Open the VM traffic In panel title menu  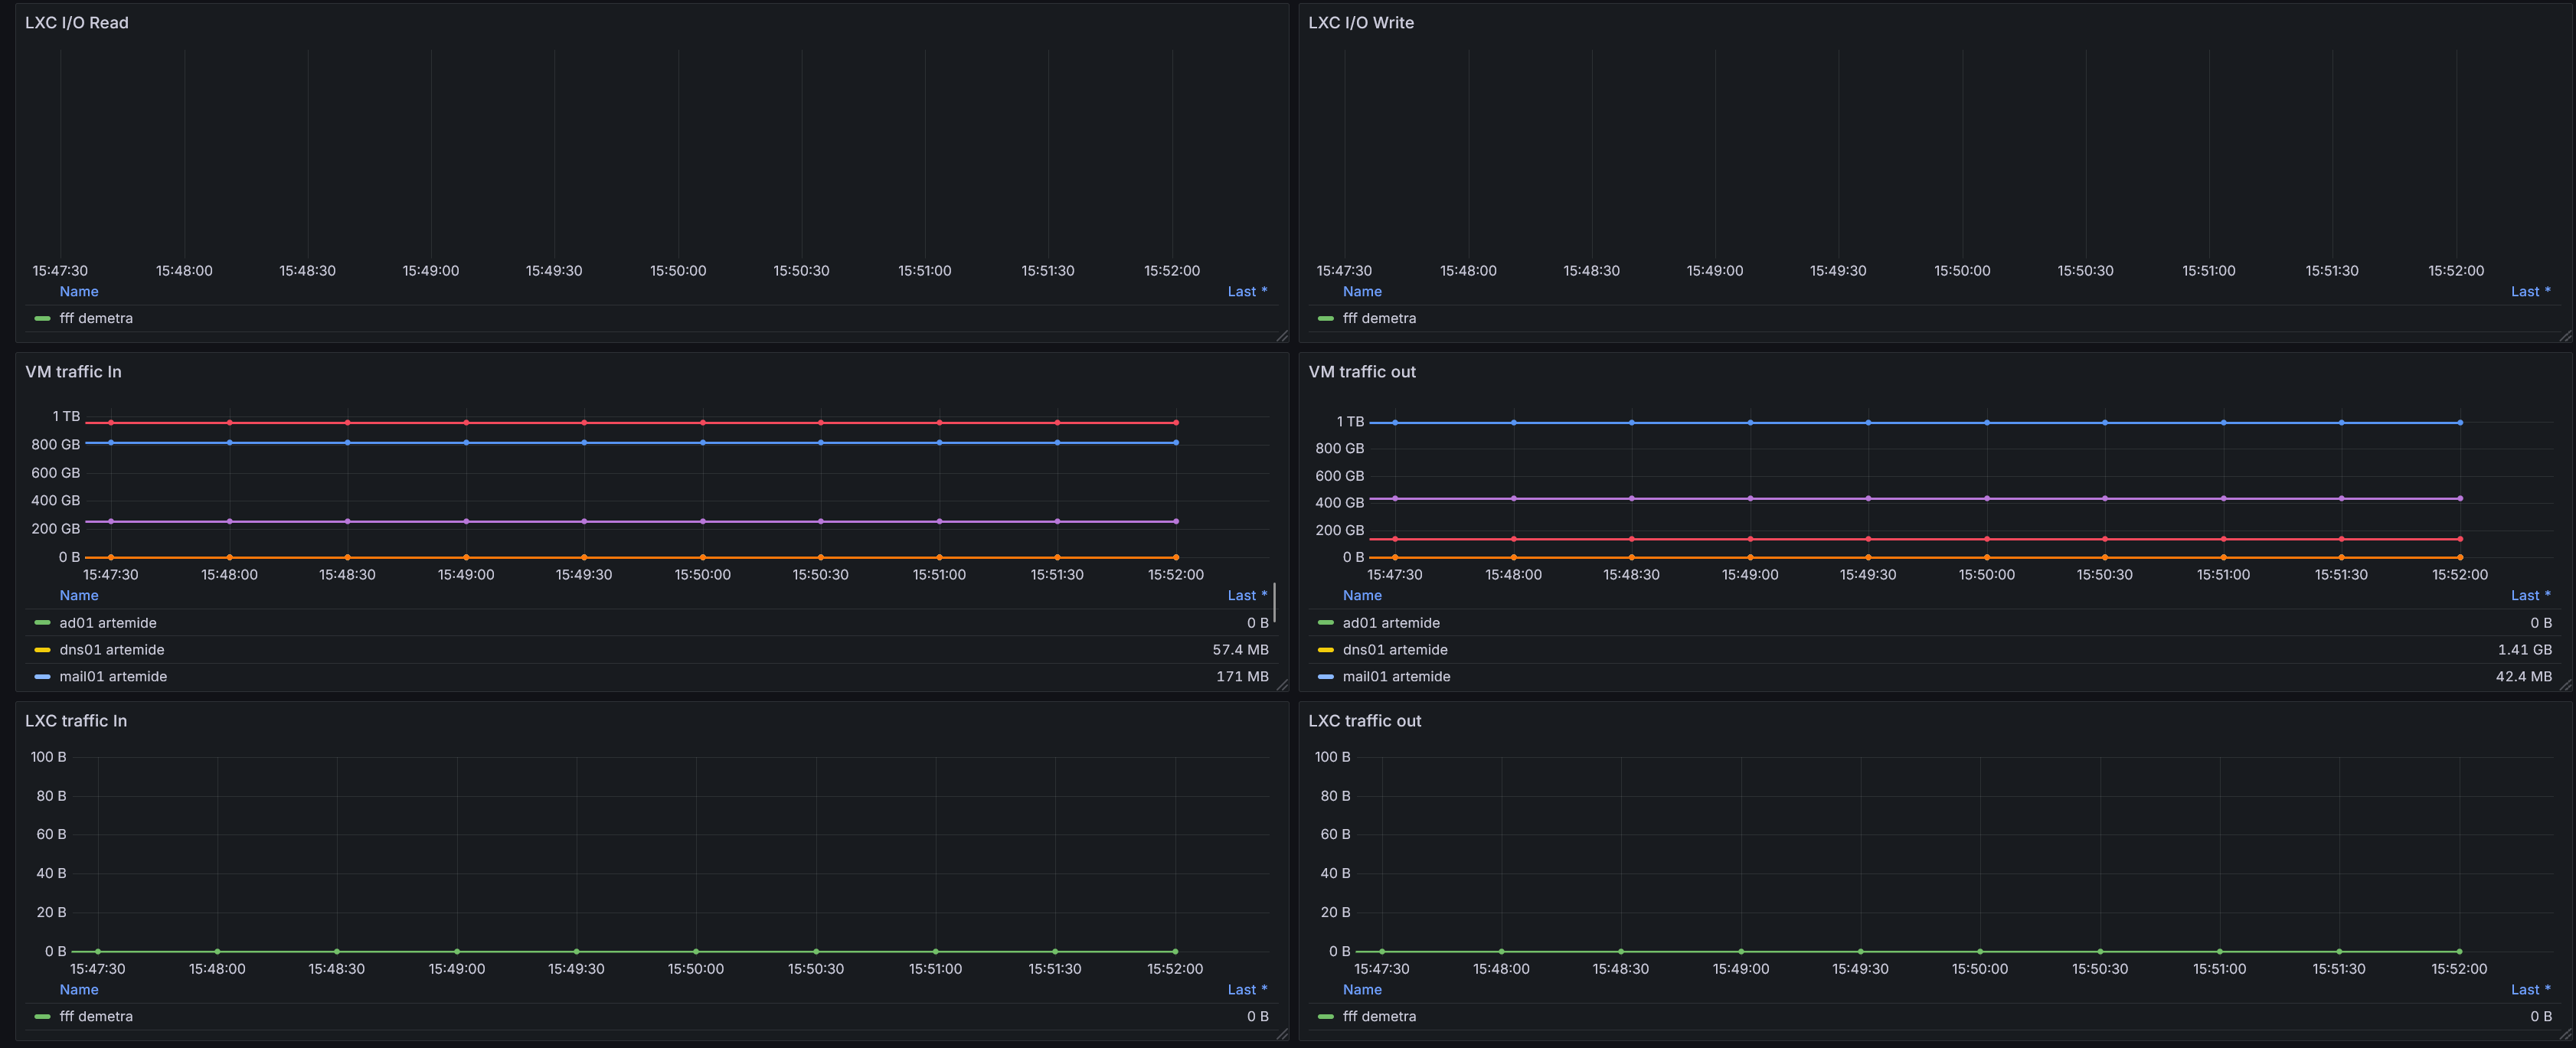(x=73, y=372)
